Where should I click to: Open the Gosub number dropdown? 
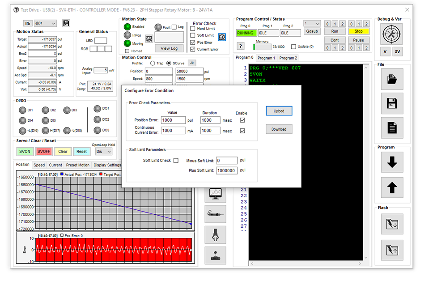312,24
